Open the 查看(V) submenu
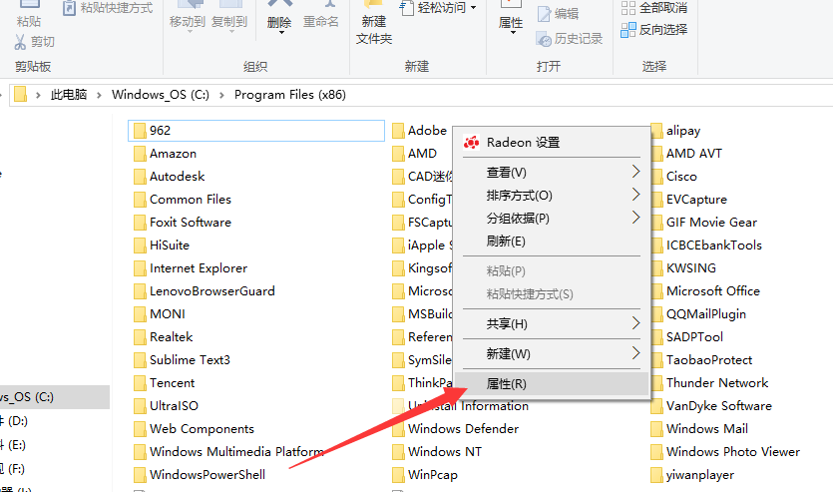833x492 pixels. pyautogui.click(x=552, y=172)
